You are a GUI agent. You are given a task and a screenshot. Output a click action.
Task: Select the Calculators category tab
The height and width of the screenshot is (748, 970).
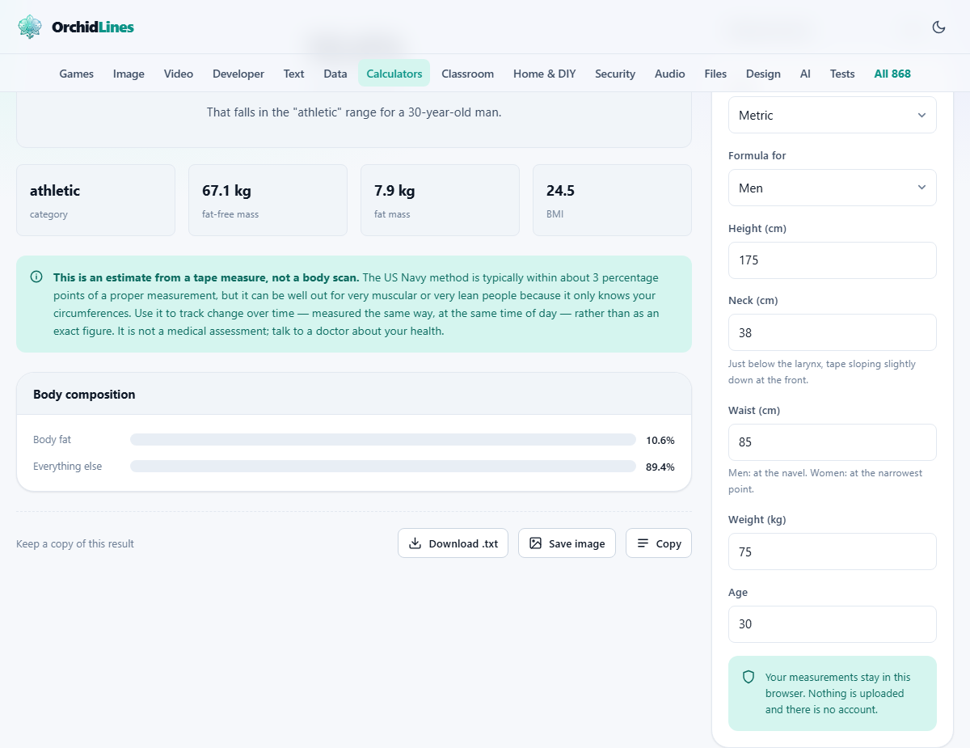pos(394,74)
